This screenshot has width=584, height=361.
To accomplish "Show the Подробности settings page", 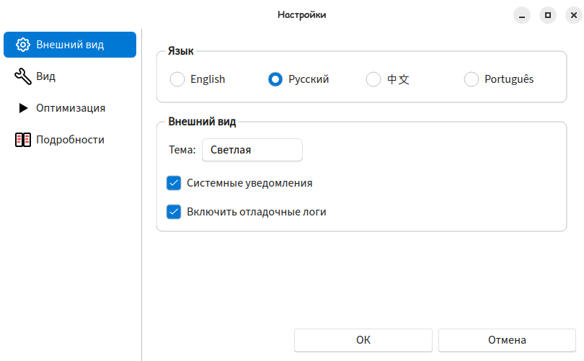I will [70, 140].
